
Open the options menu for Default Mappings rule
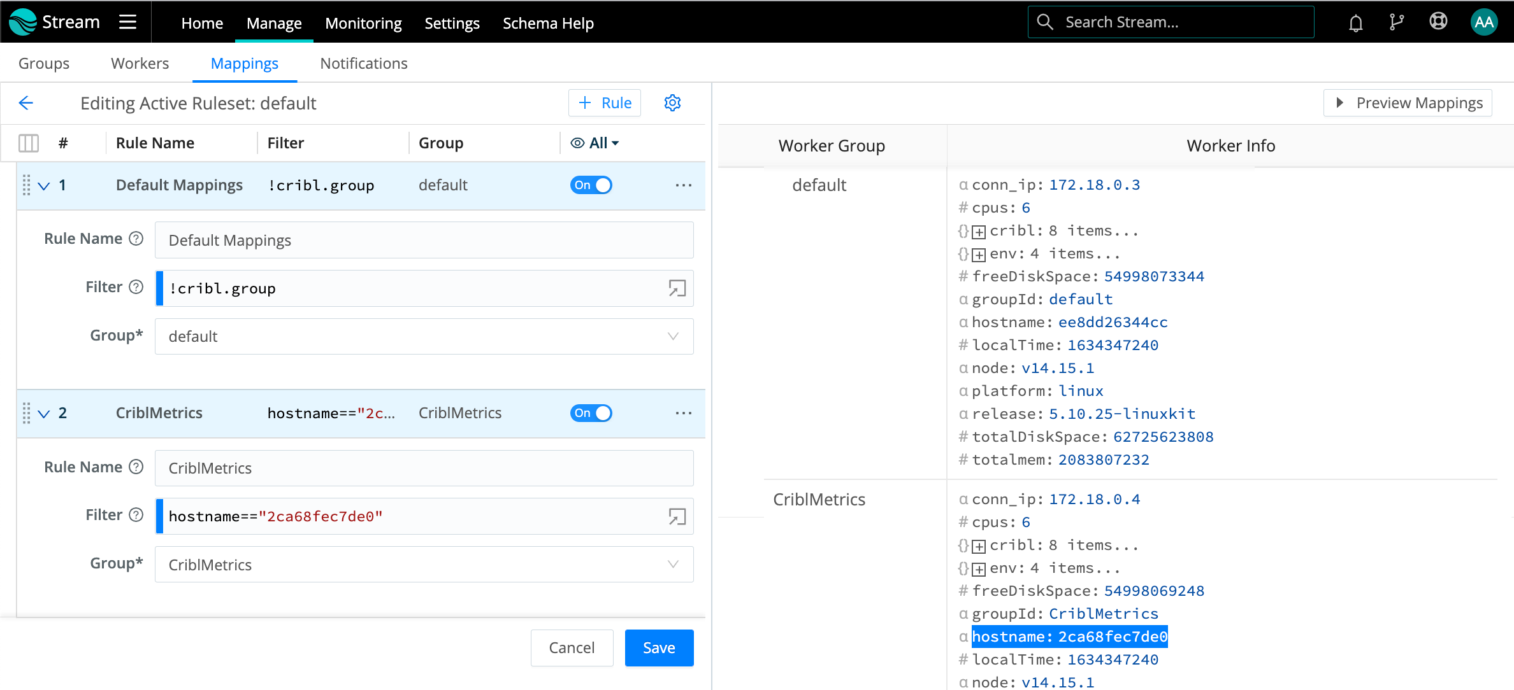click(x=683, y=185)
